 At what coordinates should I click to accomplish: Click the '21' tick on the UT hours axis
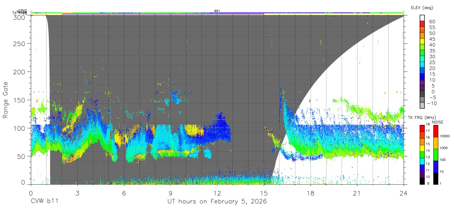pyautogui.click(x=357, y=193)
